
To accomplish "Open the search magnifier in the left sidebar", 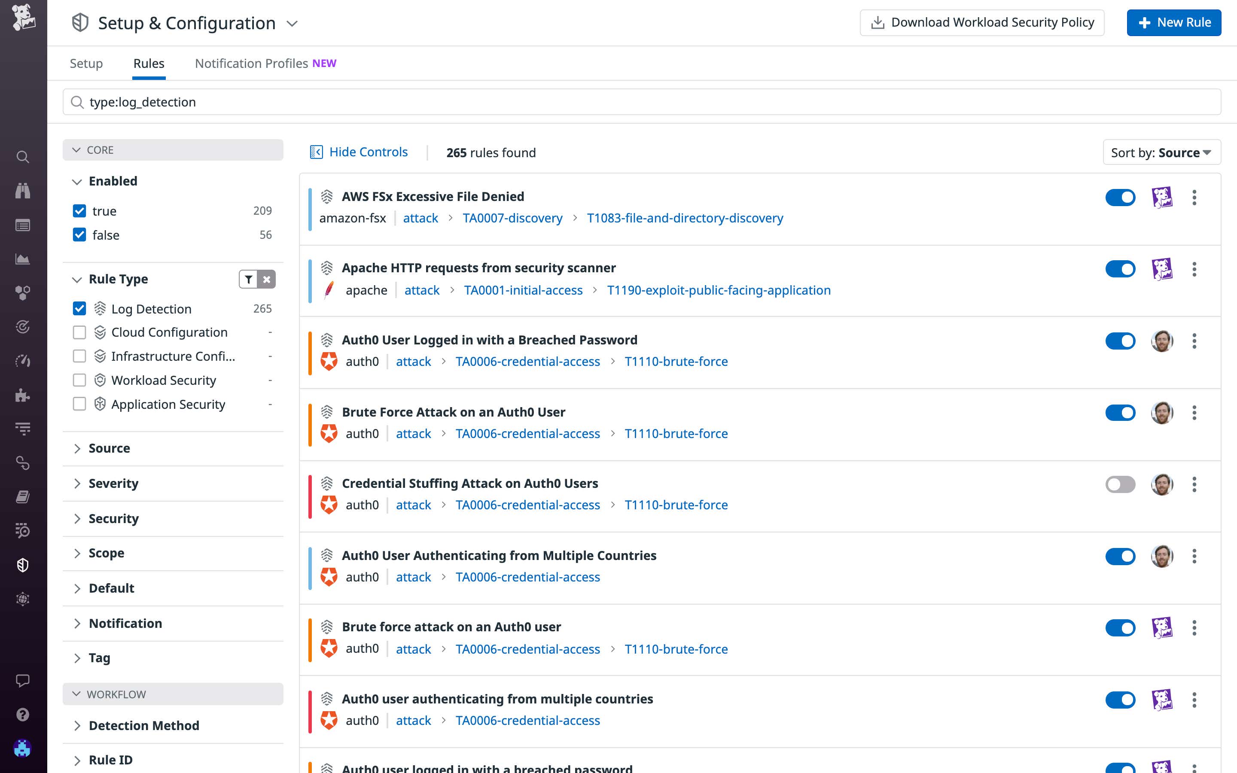I will 22,157.
